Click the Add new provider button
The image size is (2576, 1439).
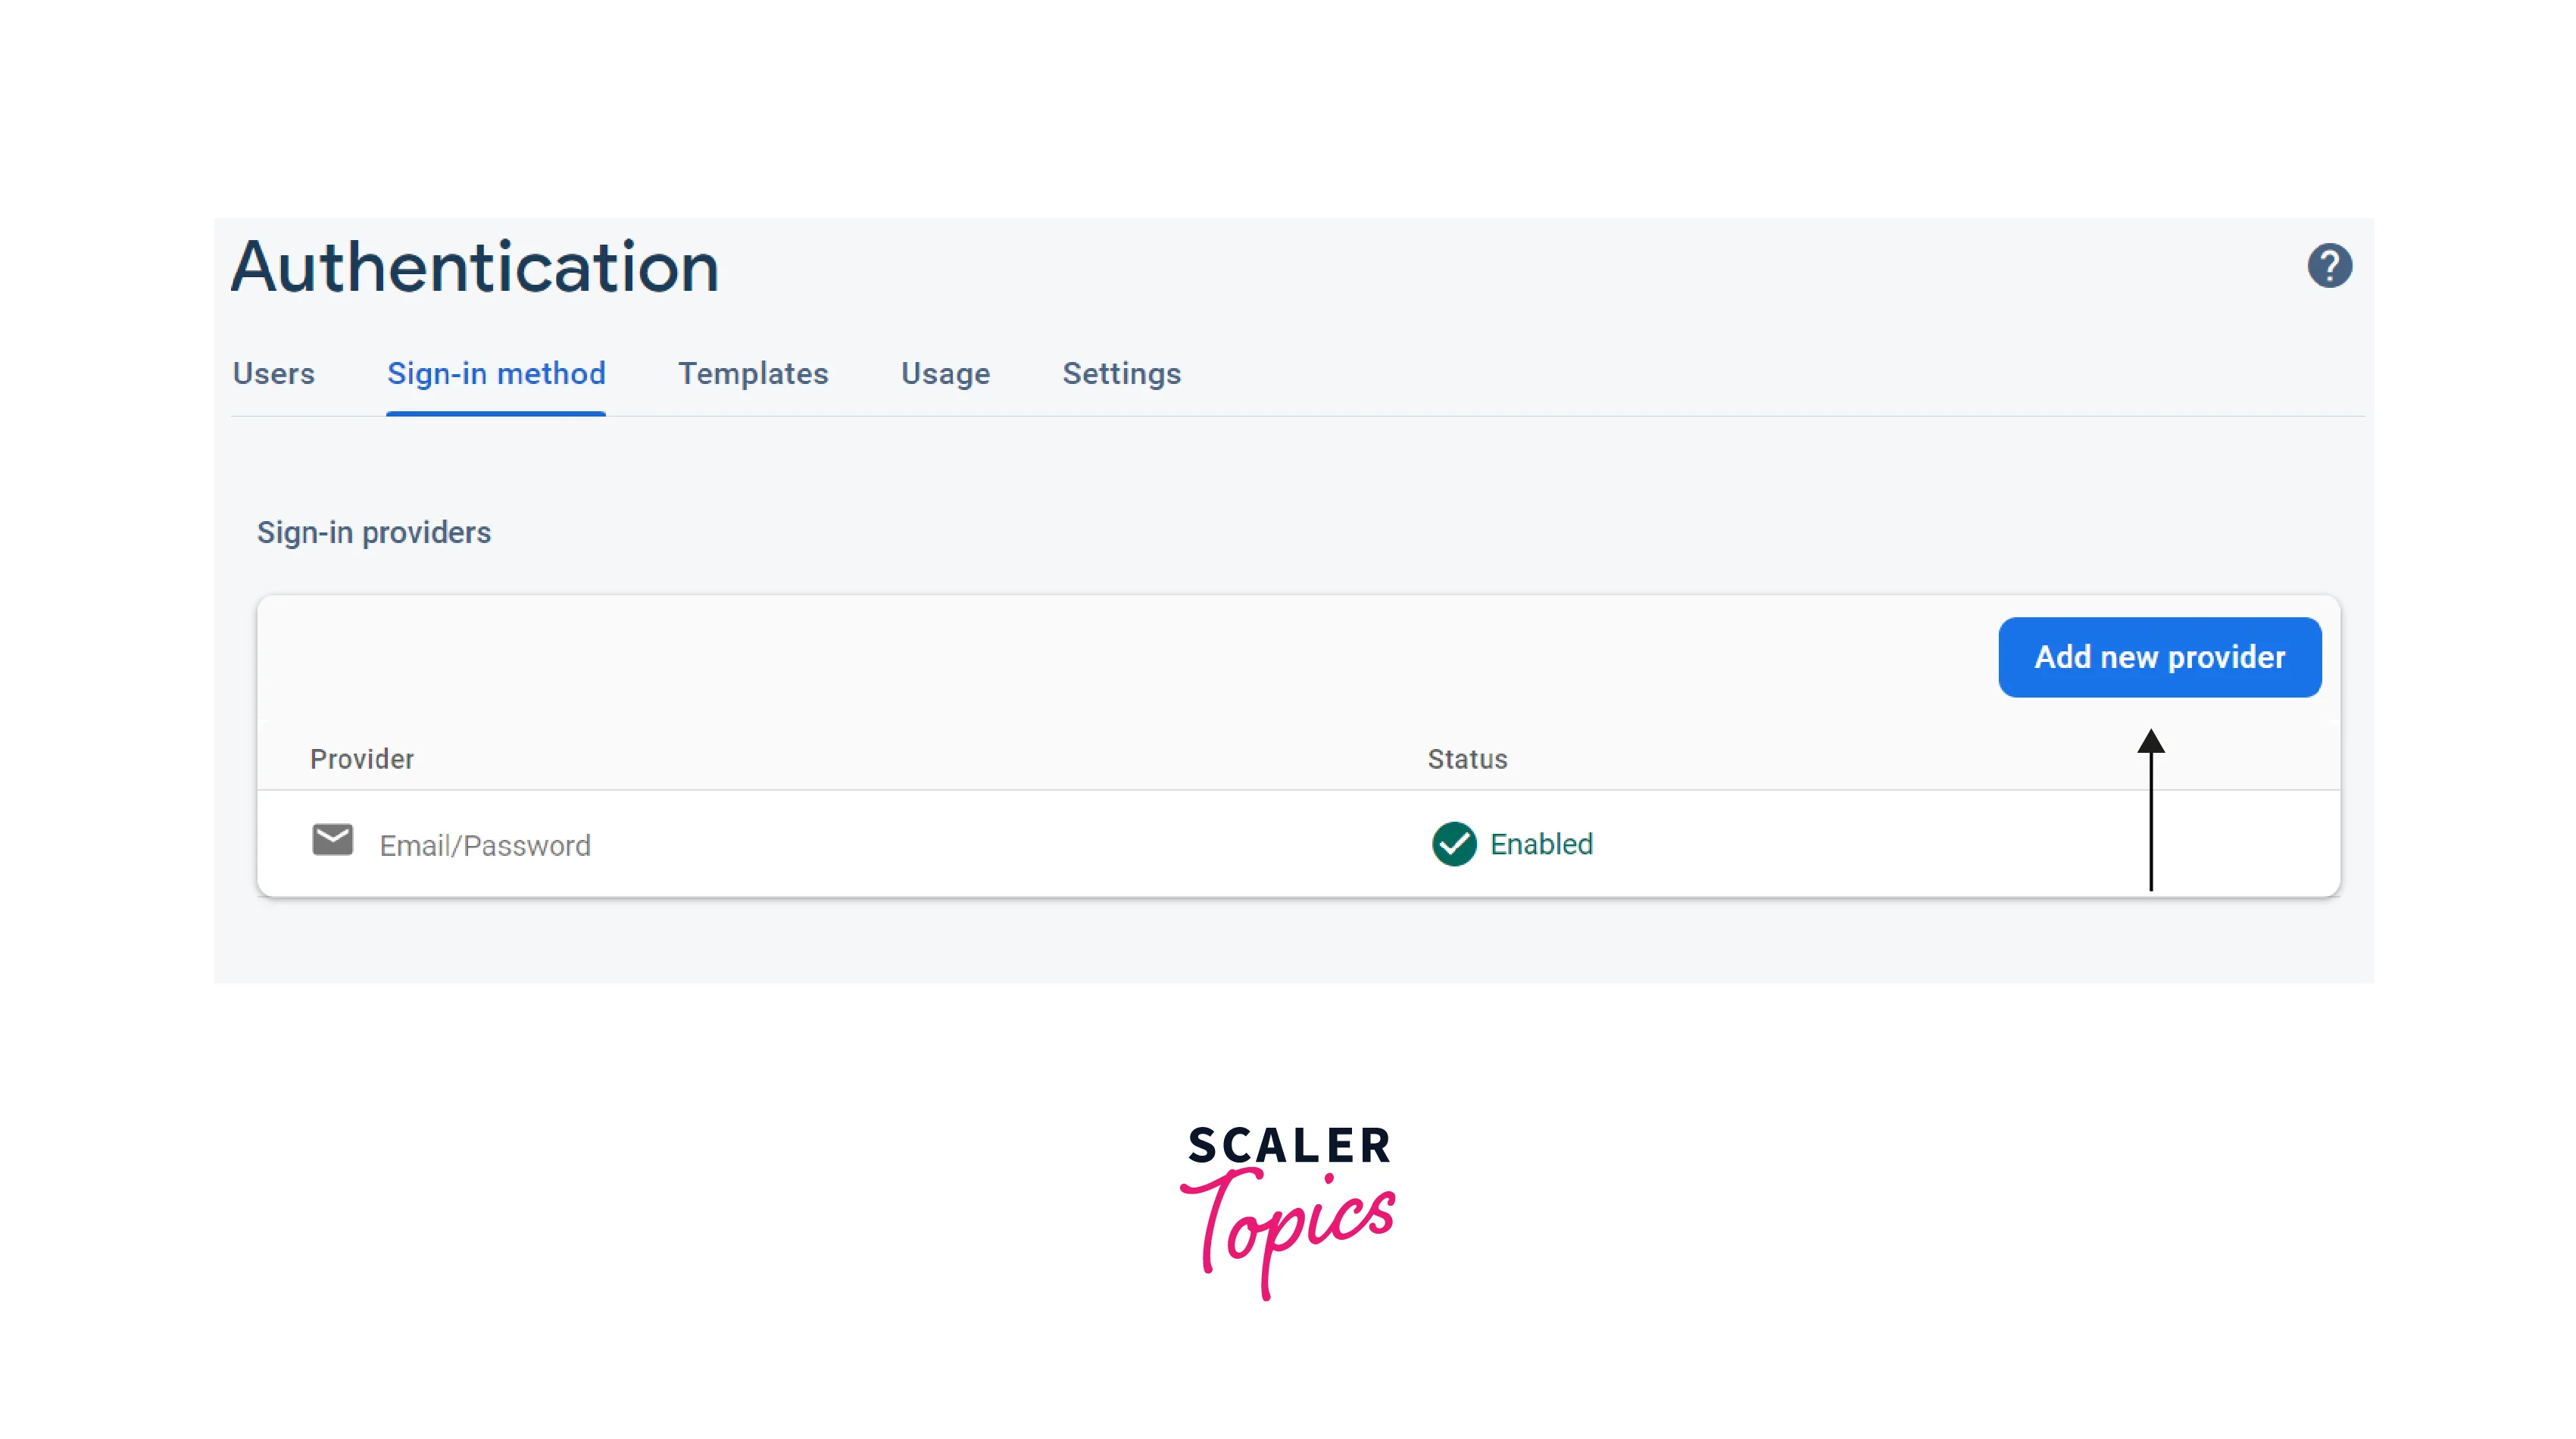point(2159,657)
